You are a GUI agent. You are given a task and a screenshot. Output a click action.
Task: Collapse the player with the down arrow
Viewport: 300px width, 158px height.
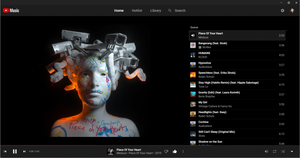pos(292,151)
